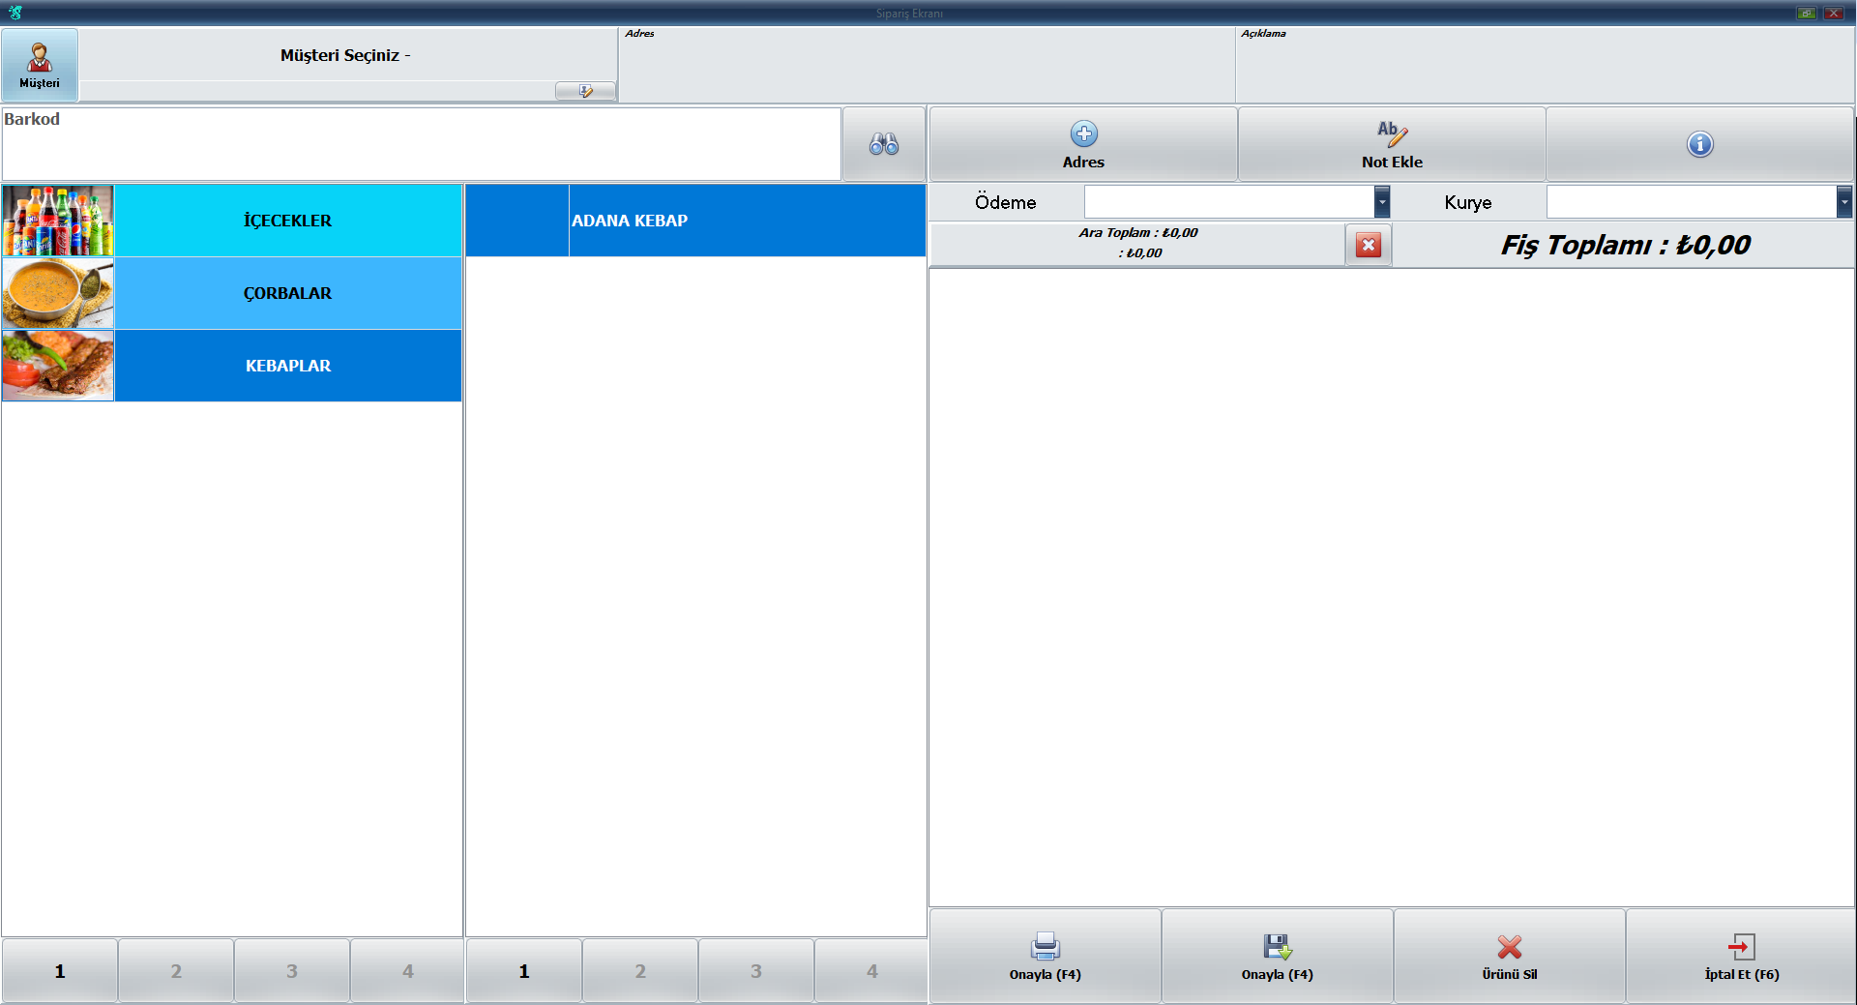This screenshot has width=1857, height=1005.
Task: Open the KEBAPLAR category
Action: (288, 366)
